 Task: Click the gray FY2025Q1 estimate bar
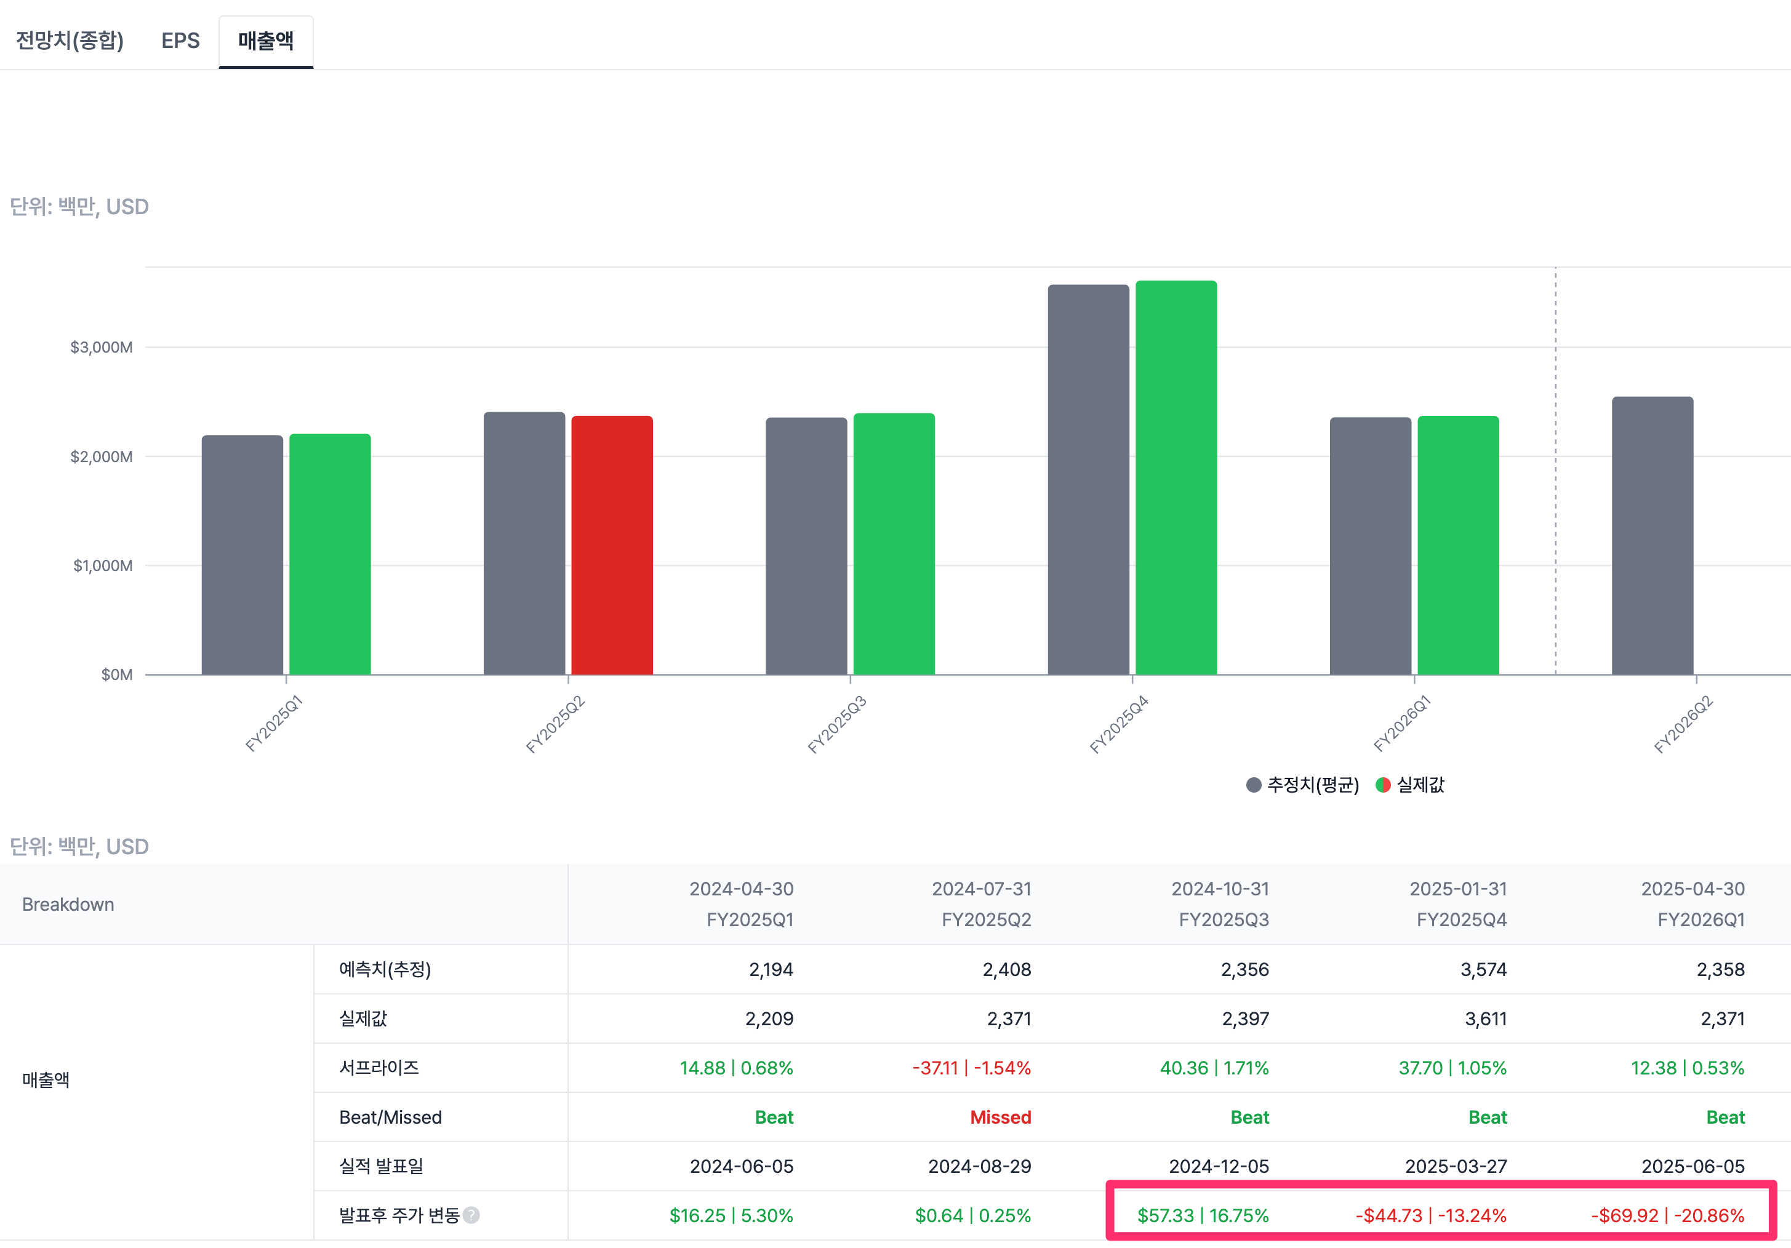click(242, 554)
